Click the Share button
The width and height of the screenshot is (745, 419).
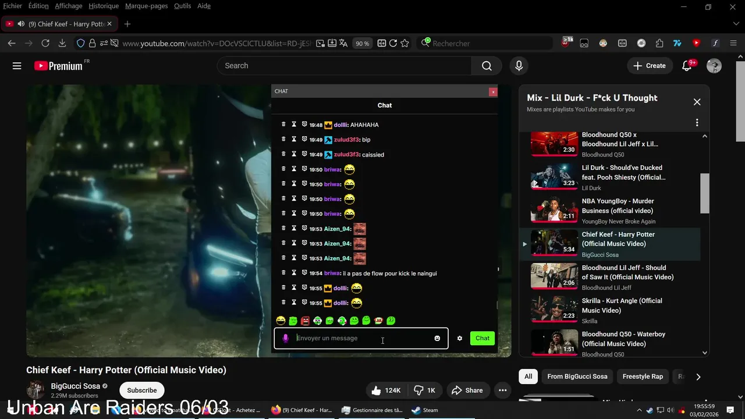[467, 390]
